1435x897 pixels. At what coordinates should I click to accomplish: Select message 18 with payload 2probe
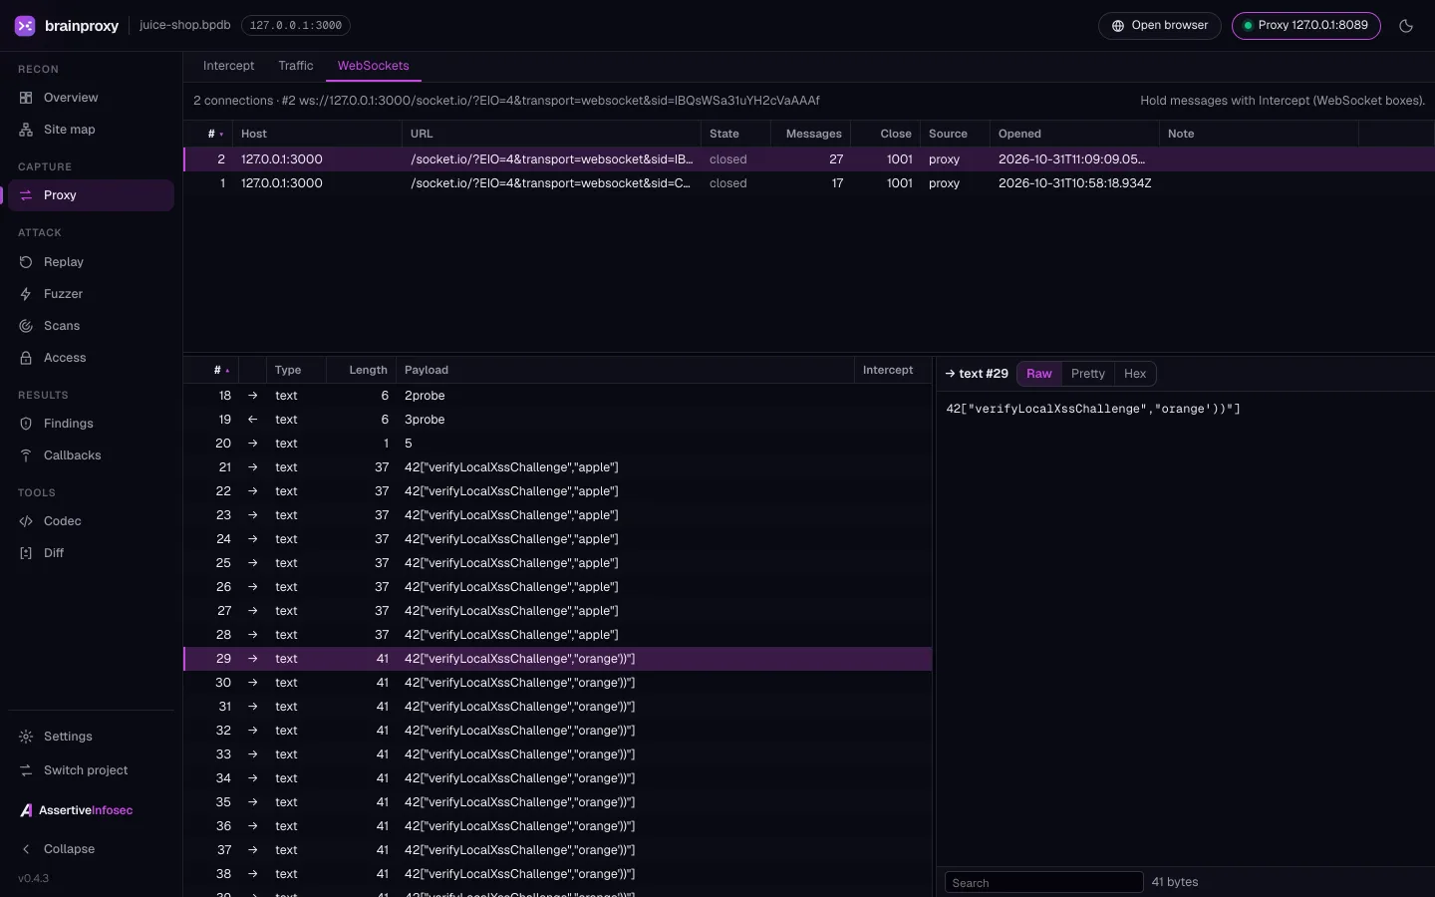(557, 396)
